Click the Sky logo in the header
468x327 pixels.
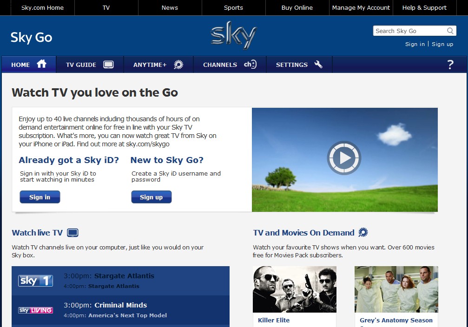pos(234,35)
